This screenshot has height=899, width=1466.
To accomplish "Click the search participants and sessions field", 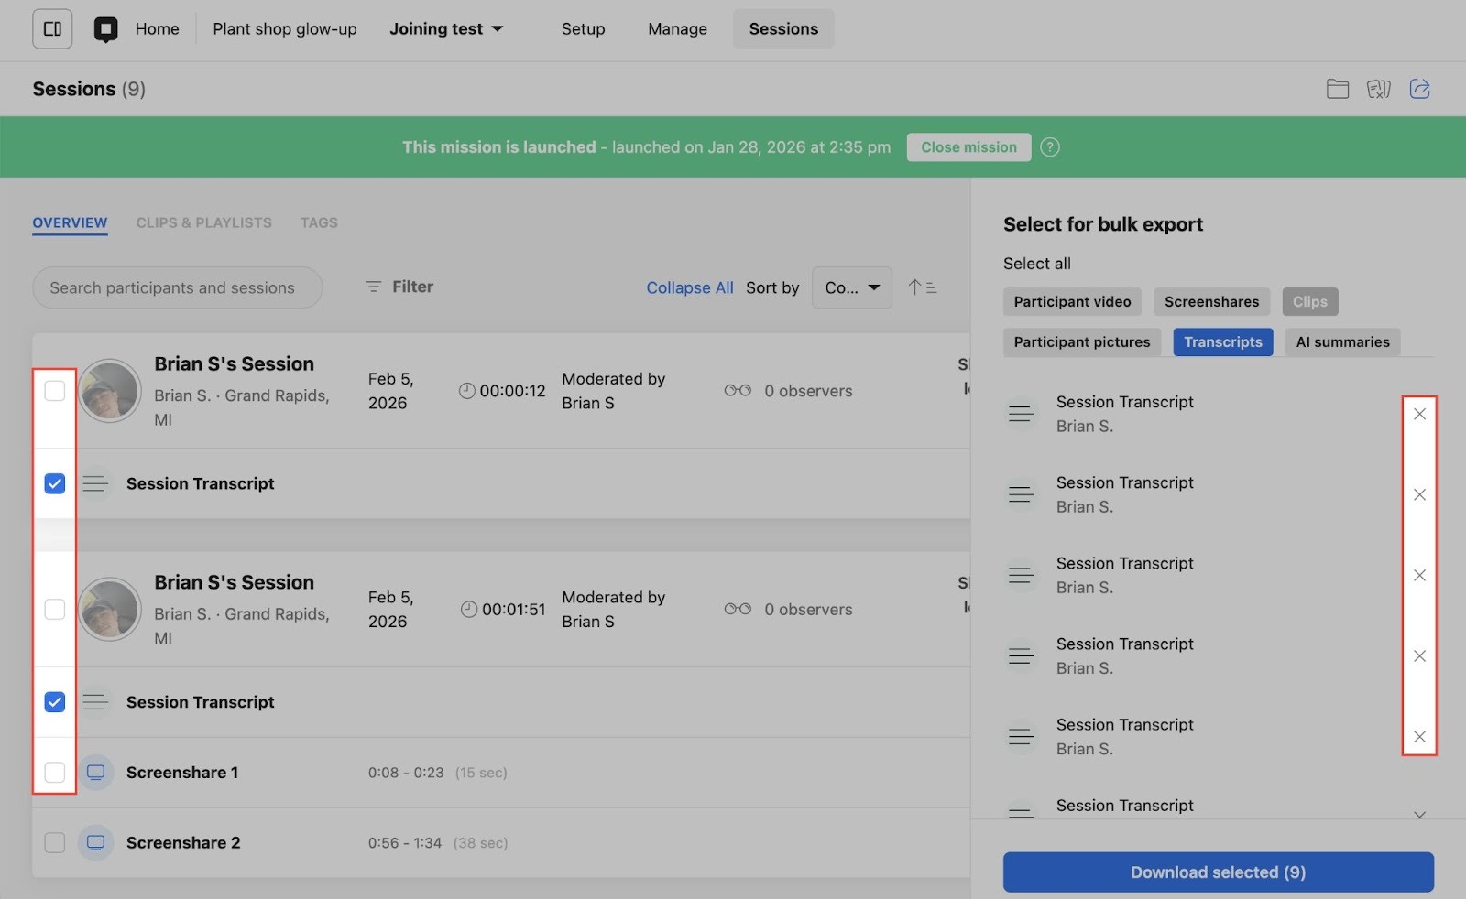I will tap(177, 287).
